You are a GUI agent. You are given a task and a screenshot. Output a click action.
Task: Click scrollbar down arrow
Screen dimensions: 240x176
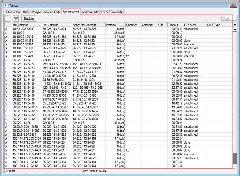(x=235, y=166)
